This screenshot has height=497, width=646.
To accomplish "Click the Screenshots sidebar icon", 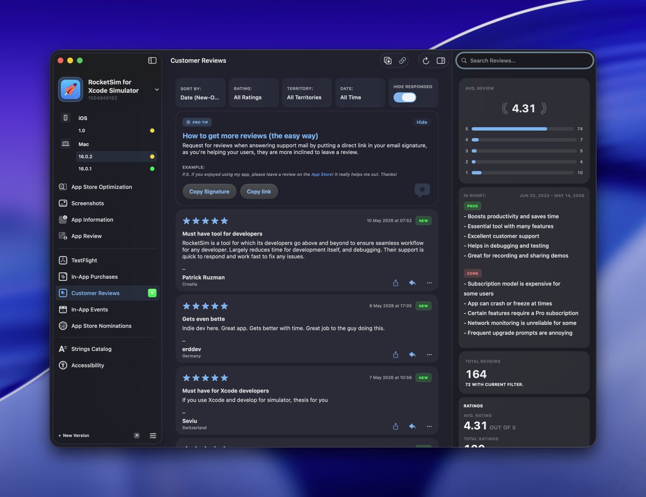I will (x=63, y=203).
